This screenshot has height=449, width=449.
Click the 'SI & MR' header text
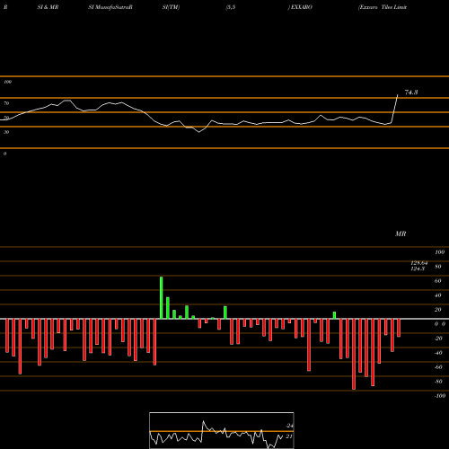coord(48,7)
